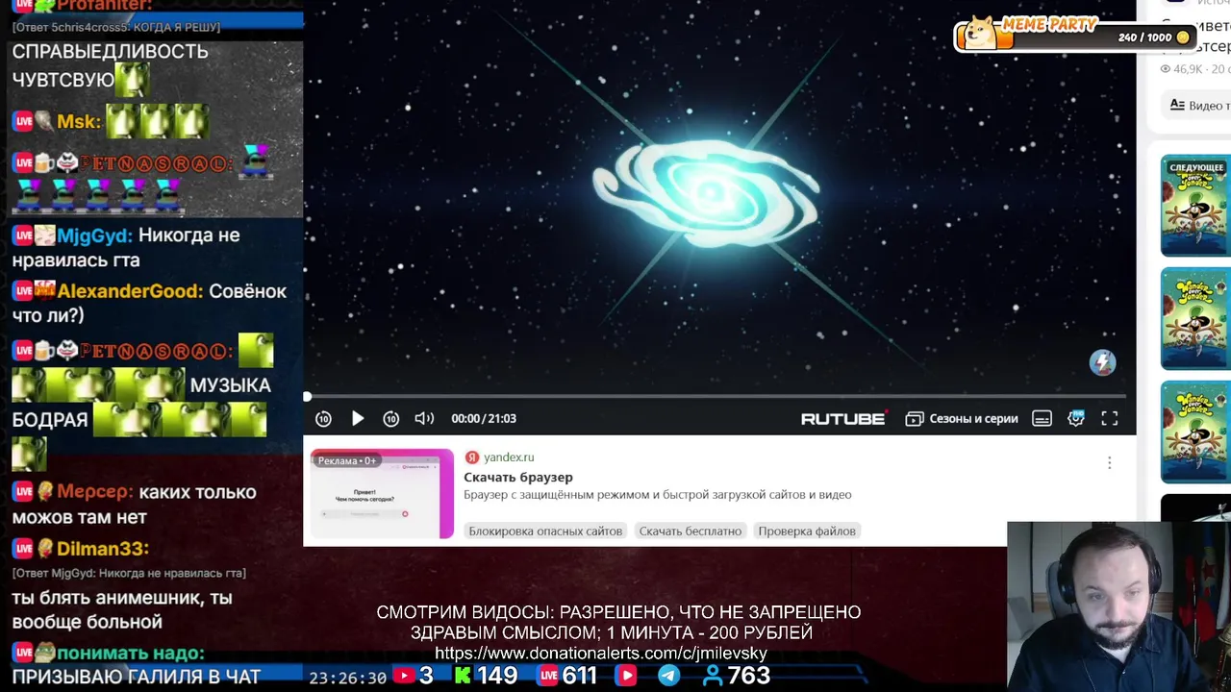1231x692 pixels.
Task: Click the Kick icon in stats bar
Action: [x=463, y=676]
